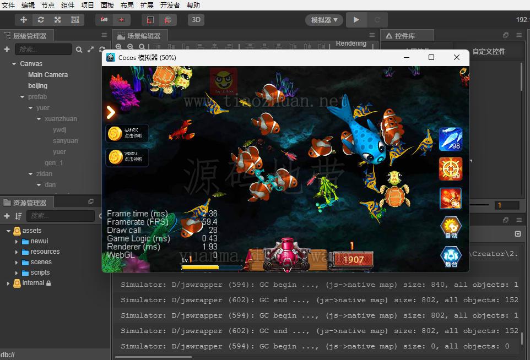Toggle global coordinate mode button

pyautogui.click(x=167, y=20)
